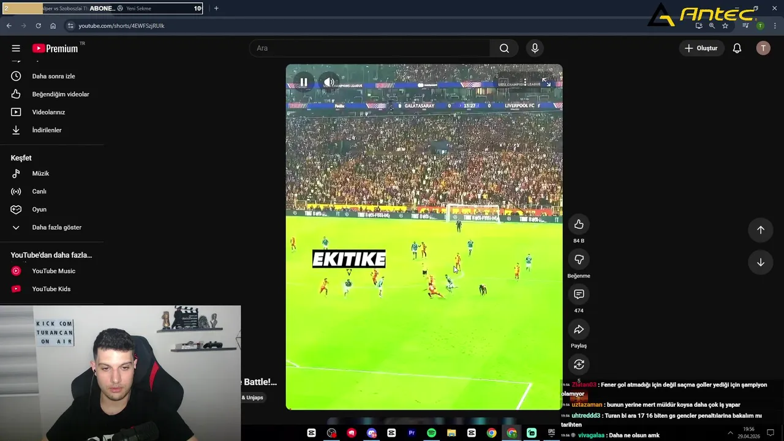Pause the playing Short
The width and height of the screenshot is (784, 441).
coord(304,82)
